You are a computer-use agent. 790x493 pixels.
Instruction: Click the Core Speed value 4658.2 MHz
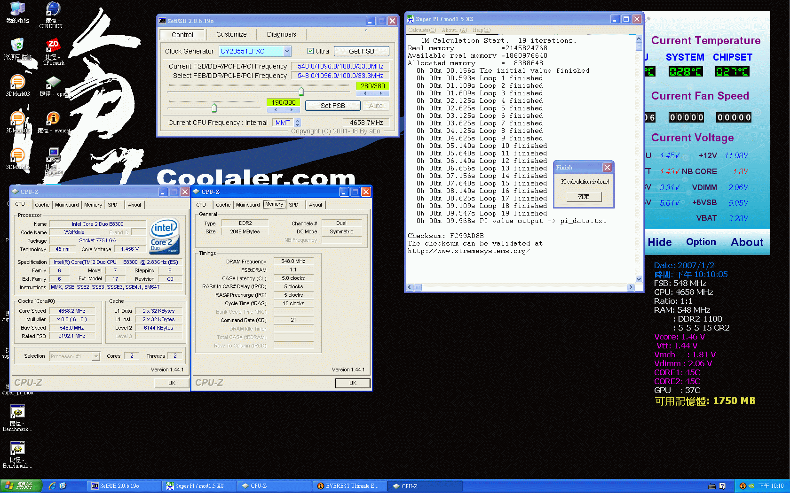pos(72,311)
